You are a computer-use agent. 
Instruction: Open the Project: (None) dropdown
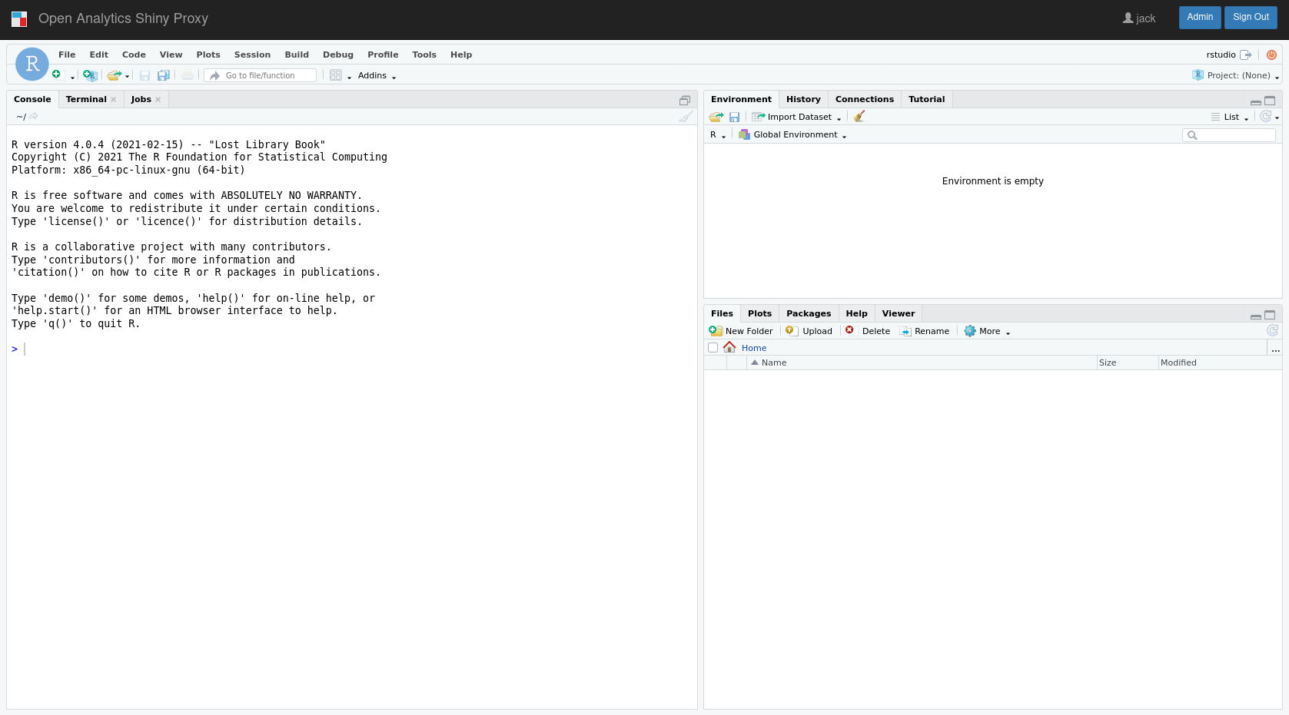[1236, 75]
